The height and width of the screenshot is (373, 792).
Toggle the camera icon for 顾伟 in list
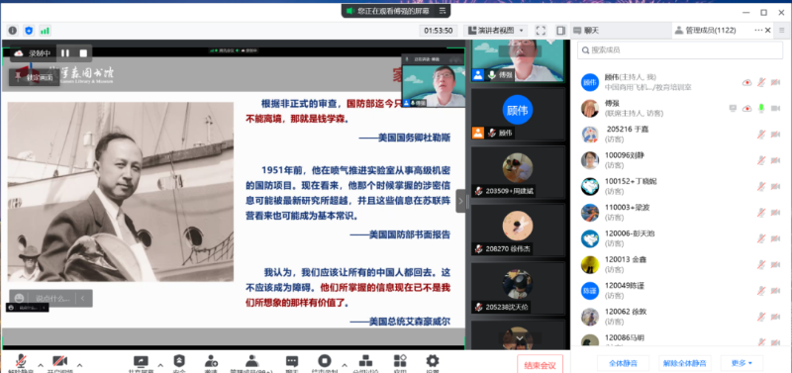click(x=775, y=82)
